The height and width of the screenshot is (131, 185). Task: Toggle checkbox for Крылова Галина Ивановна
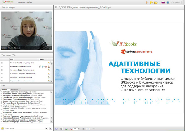pyautogui.click(x=2, y=77)
